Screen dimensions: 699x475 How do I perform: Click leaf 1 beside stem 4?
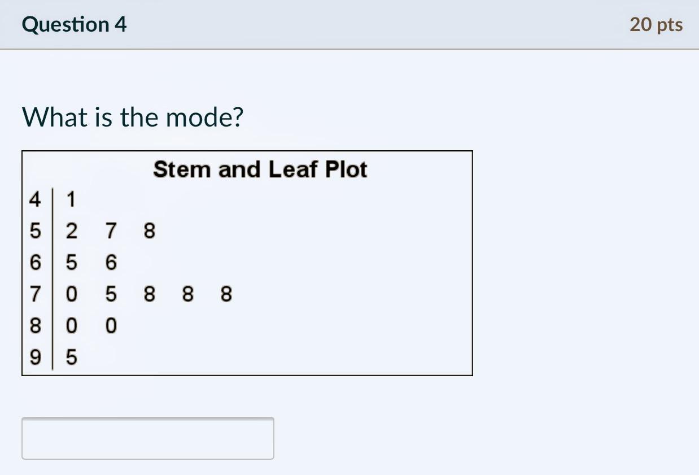(72, 199)
